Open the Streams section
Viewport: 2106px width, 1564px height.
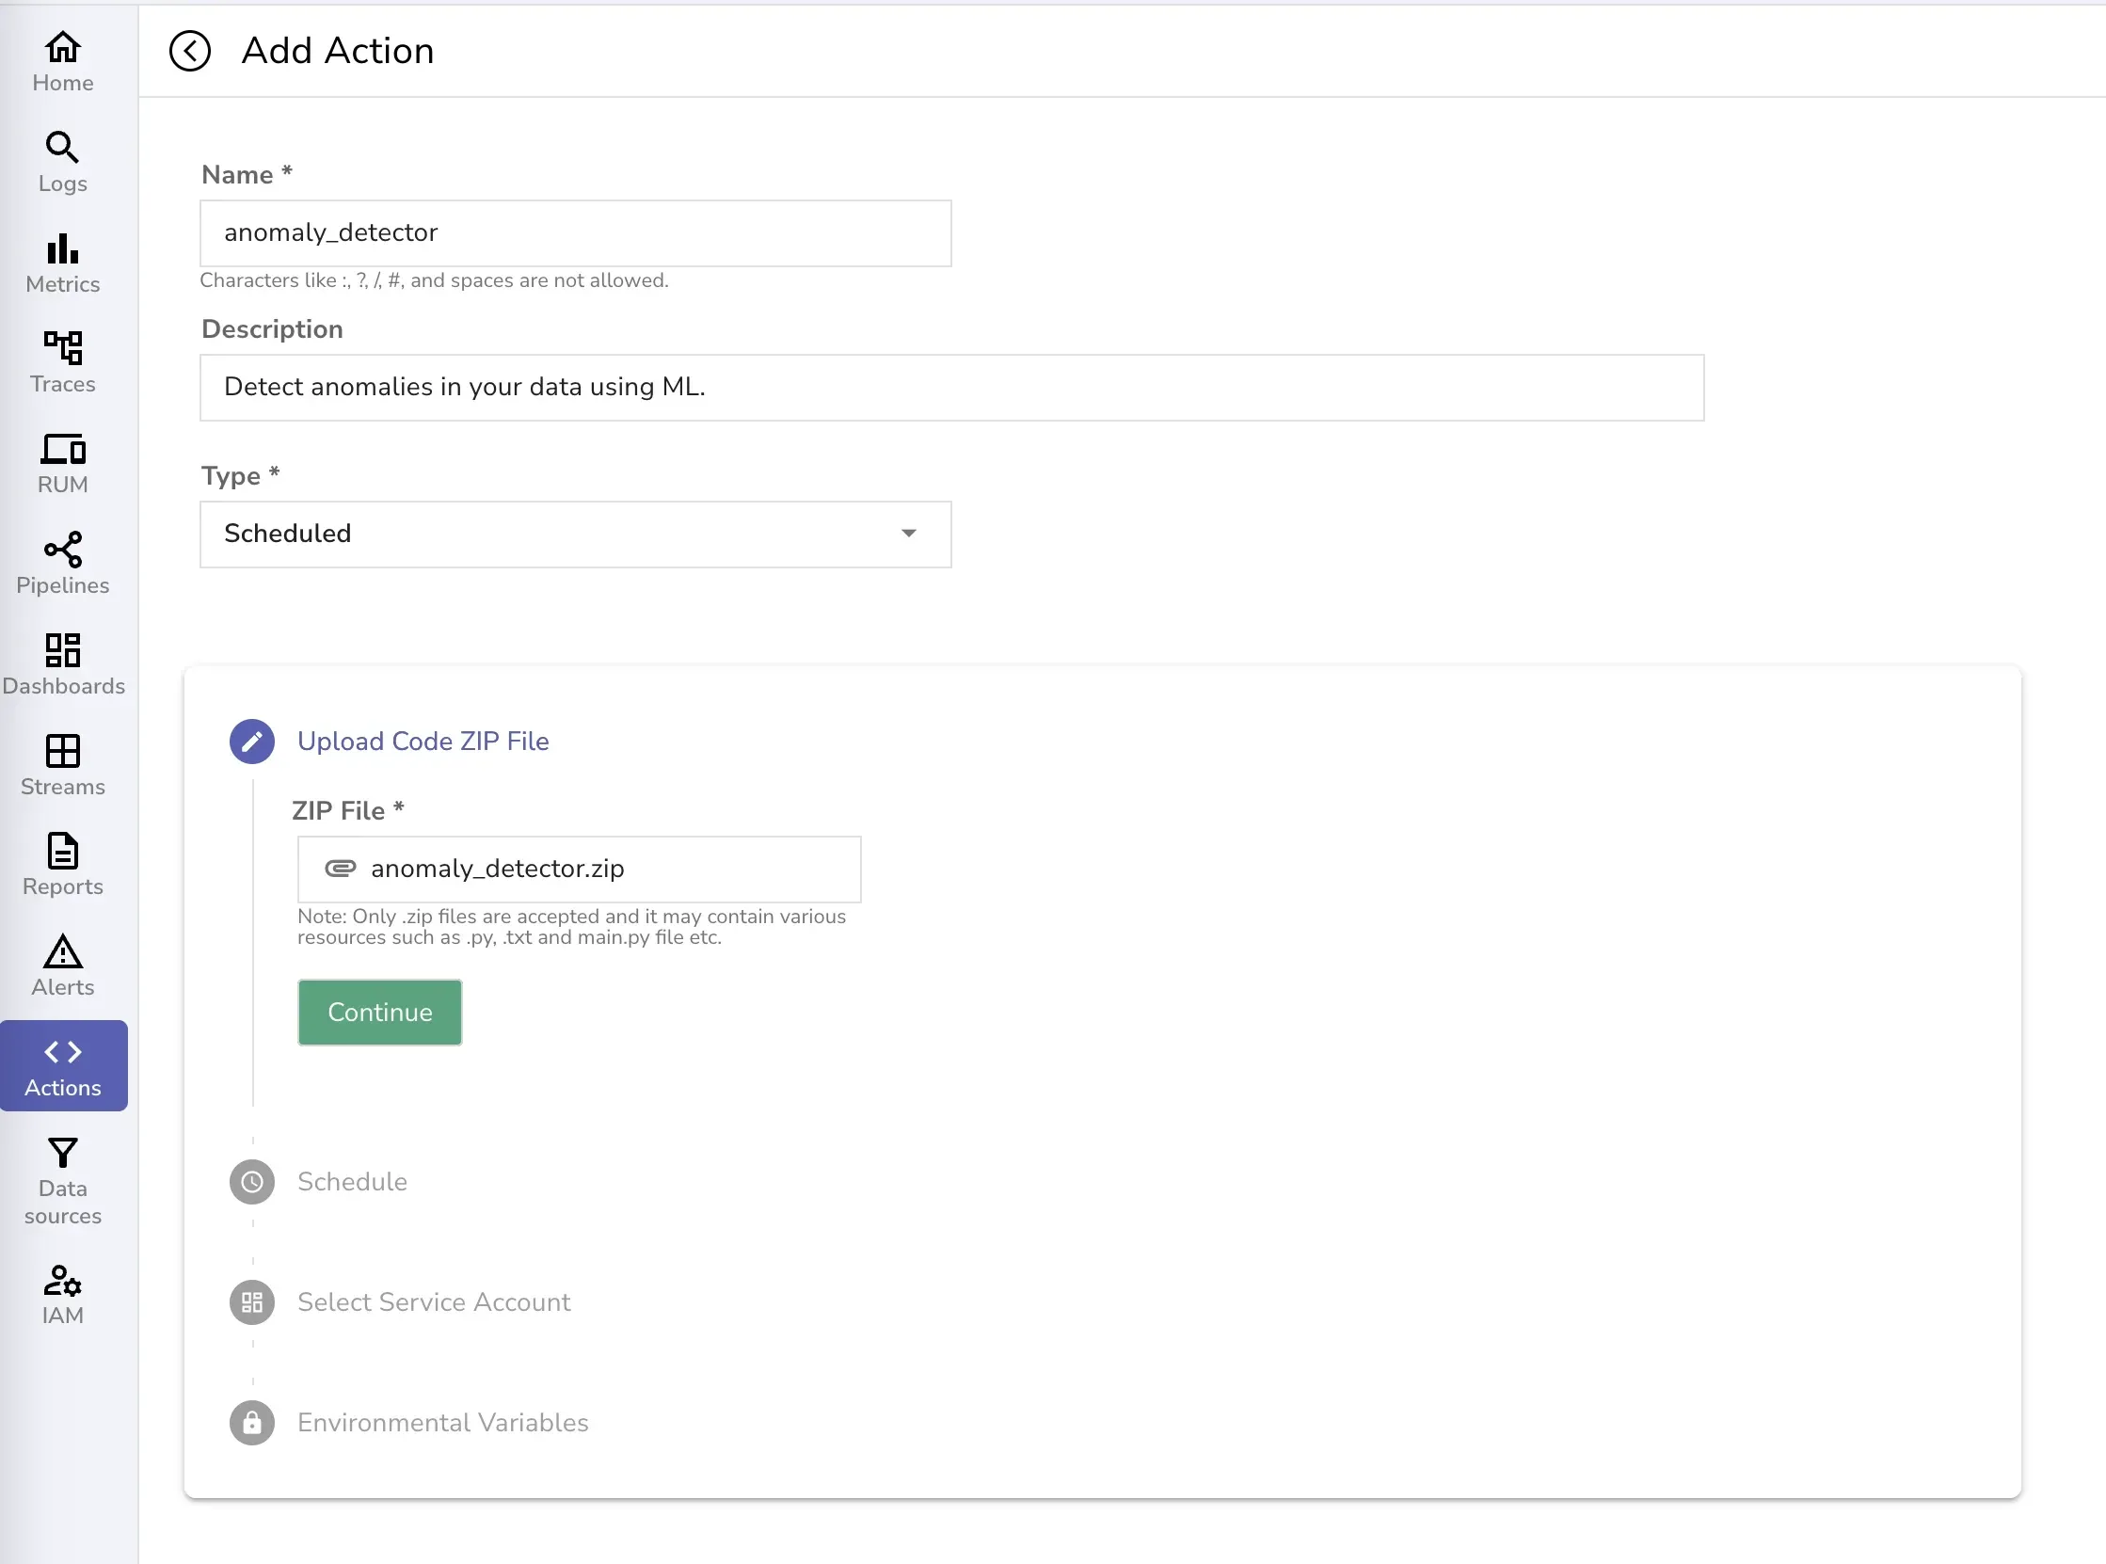click(x=61, y=765)
